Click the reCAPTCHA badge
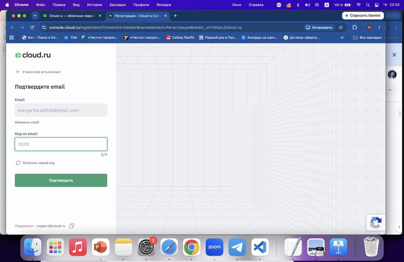 coord(376,222)
